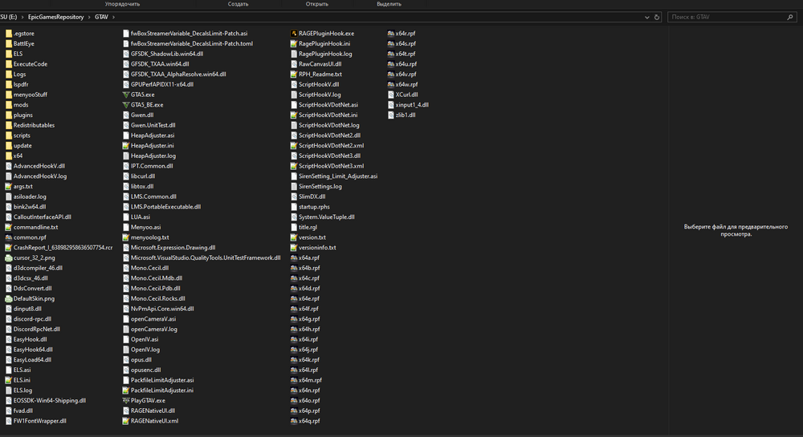Select the Redistributables folder
Screen dimensions: 803x437
pyautogui.click(x=34, y=125)
